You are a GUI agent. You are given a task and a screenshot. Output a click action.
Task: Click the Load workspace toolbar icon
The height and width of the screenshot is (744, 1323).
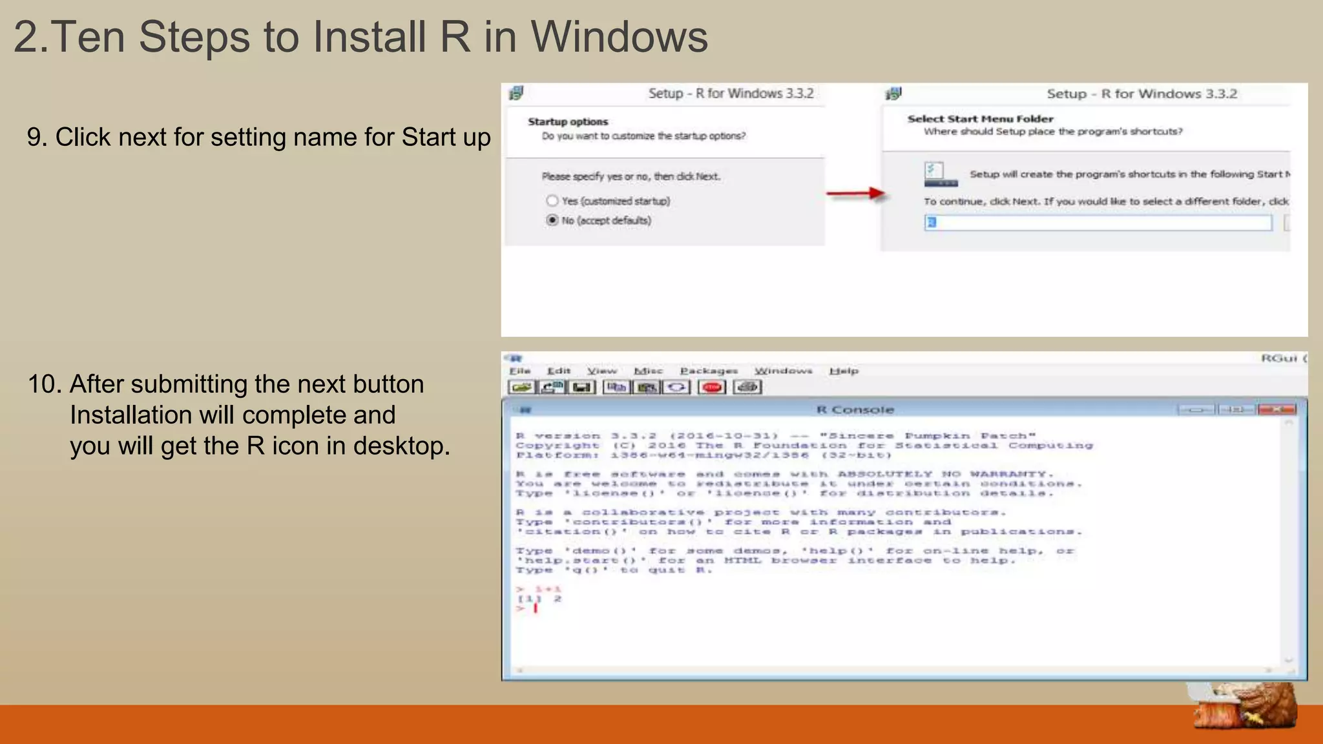click(552, 387)
